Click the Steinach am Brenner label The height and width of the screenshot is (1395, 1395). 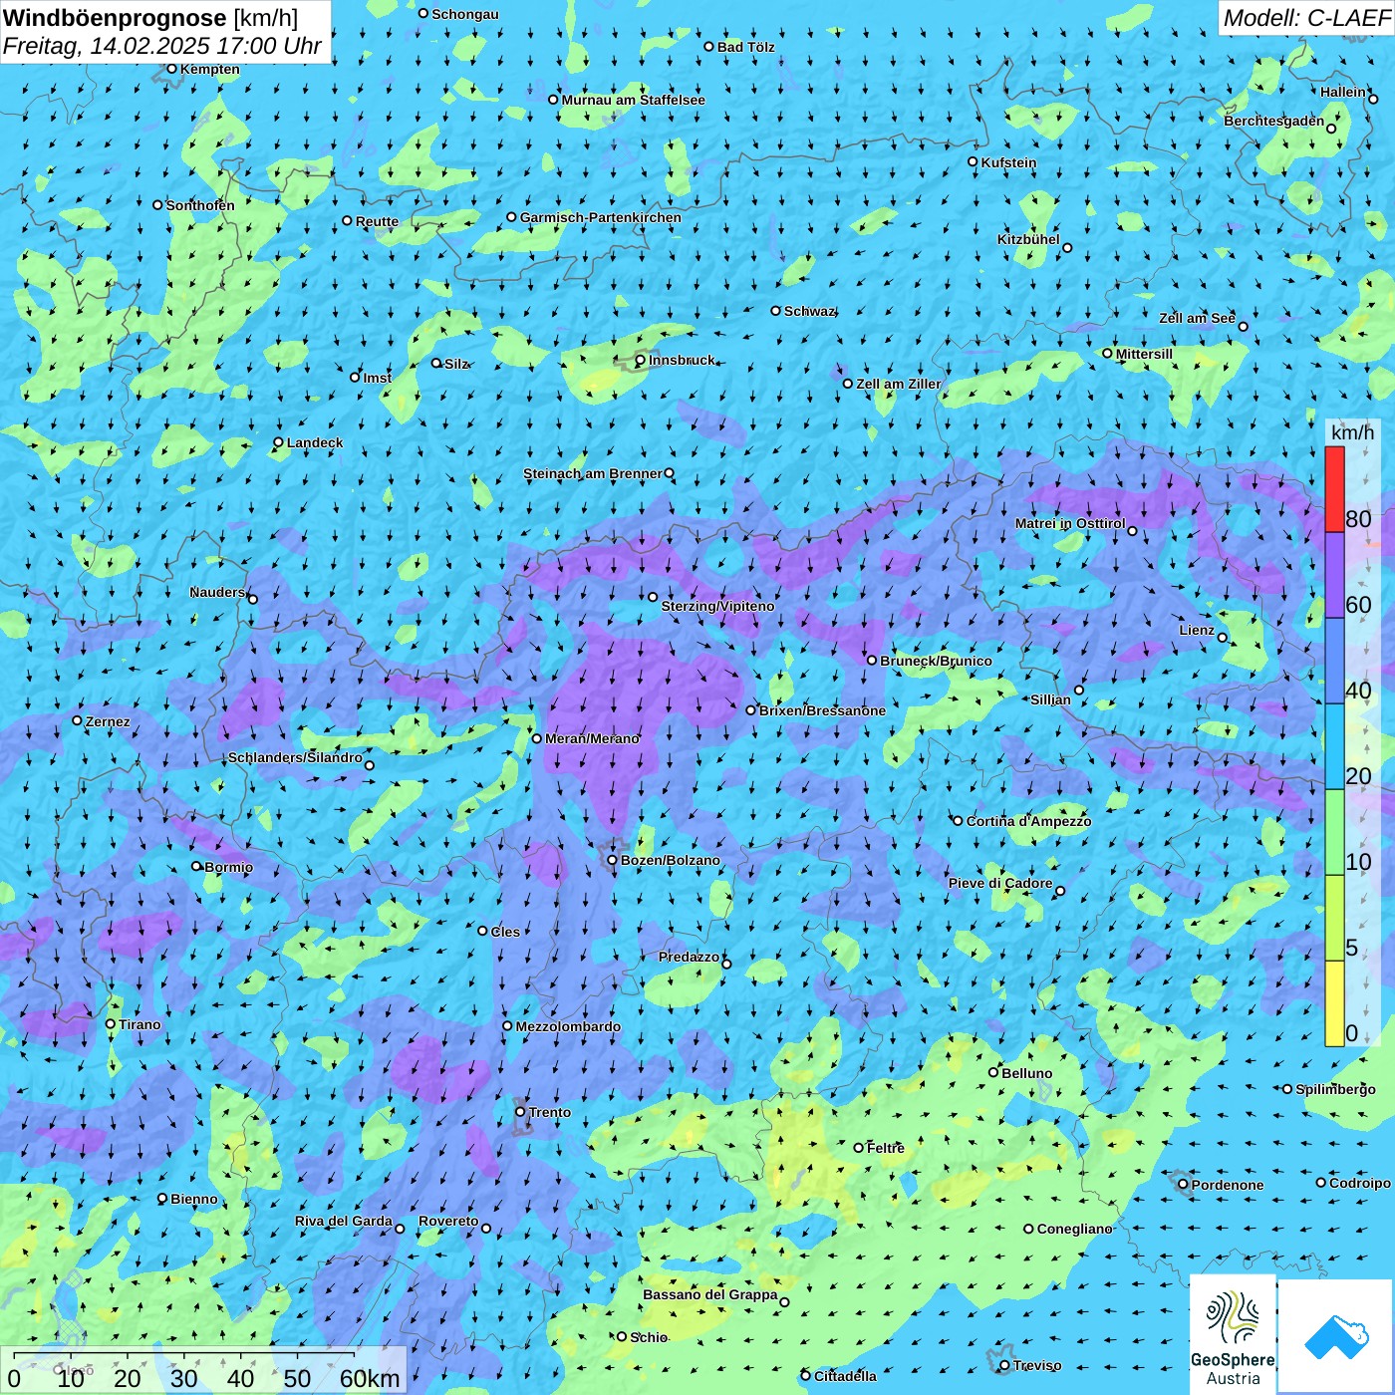(x=593, y=473)
